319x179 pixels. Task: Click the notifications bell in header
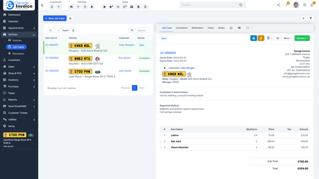click(x=312, y=5)
